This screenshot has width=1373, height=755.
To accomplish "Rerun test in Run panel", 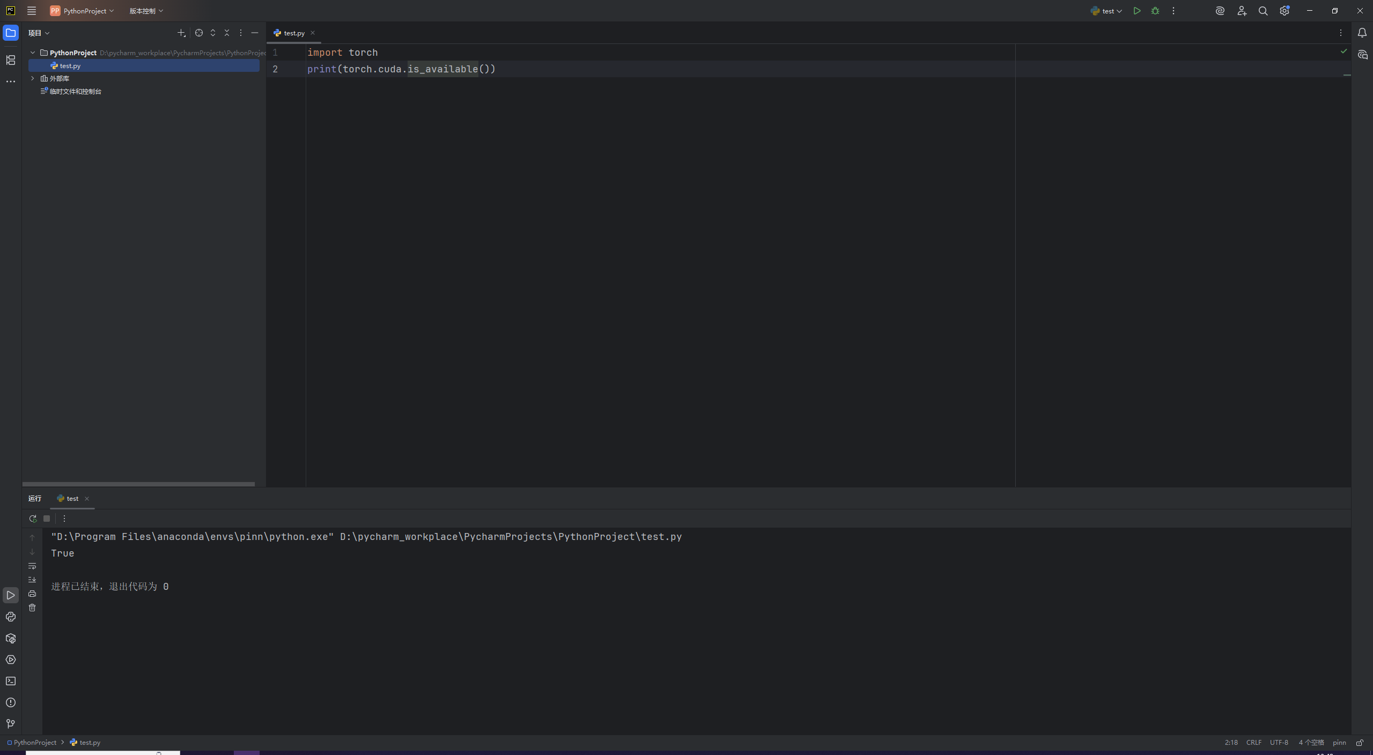I will coord(33,519).
